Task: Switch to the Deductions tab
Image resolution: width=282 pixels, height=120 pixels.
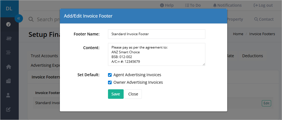Action: pyautogui.click(x=253, y=56)
